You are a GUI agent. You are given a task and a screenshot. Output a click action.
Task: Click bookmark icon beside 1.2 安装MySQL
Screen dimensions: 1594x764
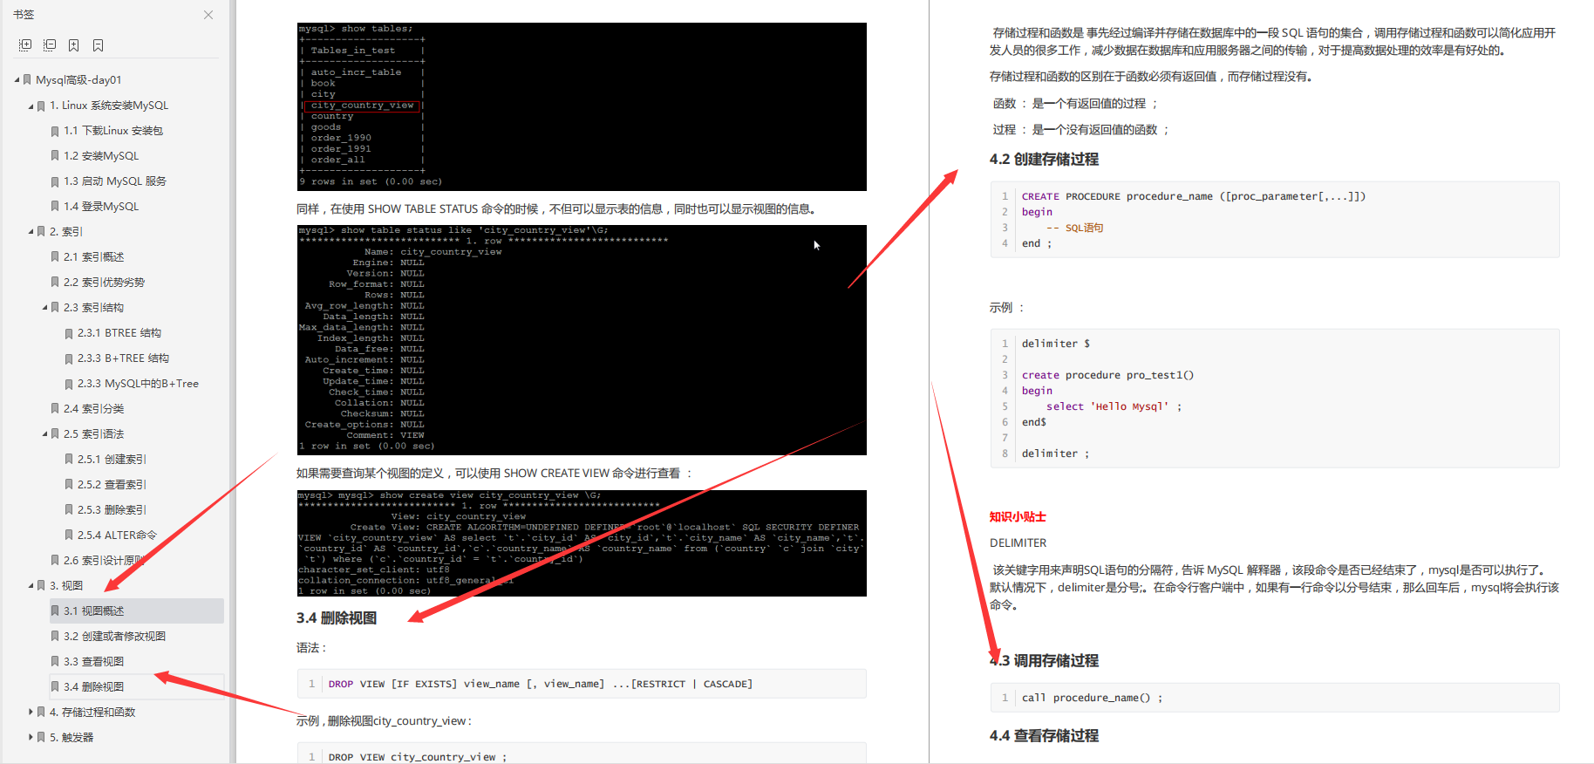coord(55,156)
